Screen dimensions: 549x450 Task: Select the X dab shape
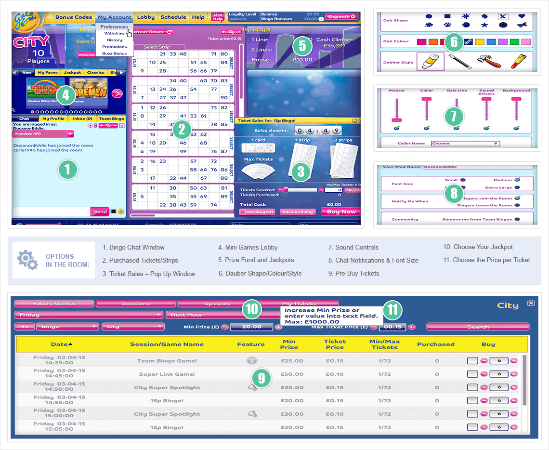[503, 16]
